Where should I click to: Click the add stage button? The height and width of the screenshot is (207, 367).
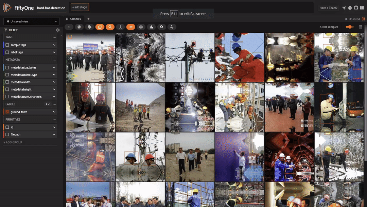coord(80,7)
